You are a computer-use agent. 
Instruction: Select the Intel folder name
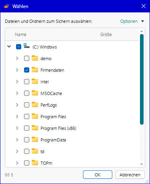point(45,82)
